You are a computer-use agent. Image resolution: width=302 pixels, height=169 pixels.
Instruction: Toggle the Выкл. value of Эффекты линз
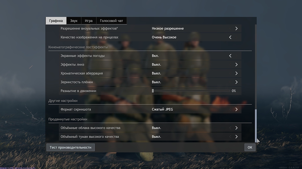point(156,65)
